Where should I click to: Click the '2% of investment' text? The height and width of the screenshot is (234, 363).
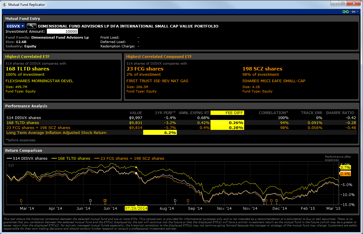(143, 75)
